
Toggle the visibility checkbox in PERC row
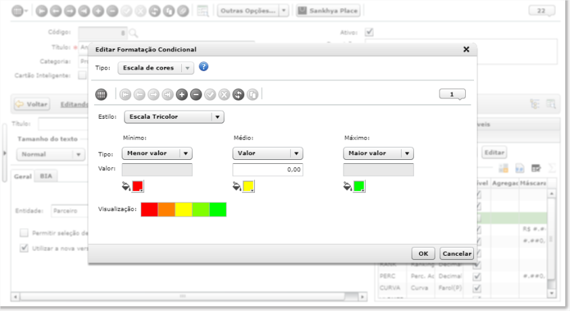tap(477, 277)
